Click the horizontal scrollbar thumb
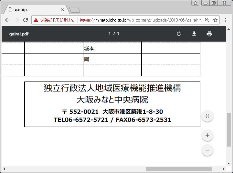The width and height of the screenshot is (233, 173). 179,169
